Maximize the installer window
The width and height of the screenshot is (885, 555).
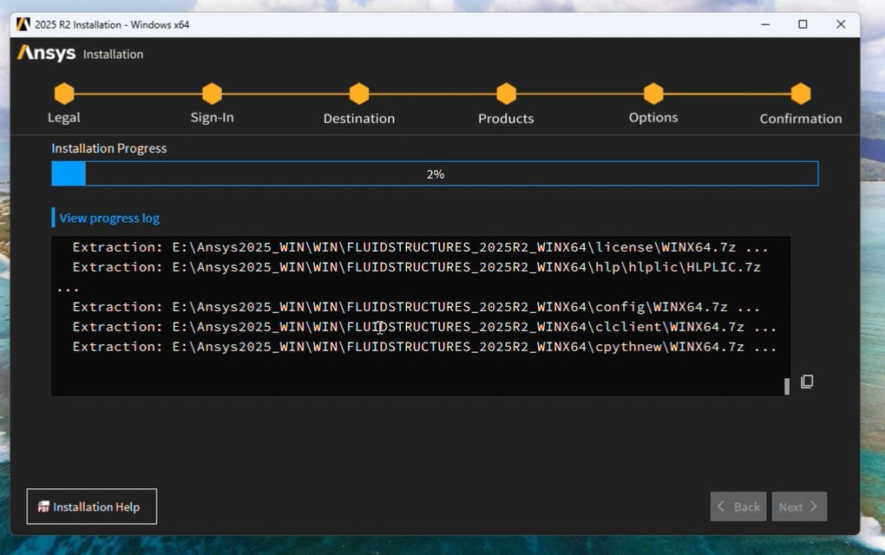[x=803, y=24]
